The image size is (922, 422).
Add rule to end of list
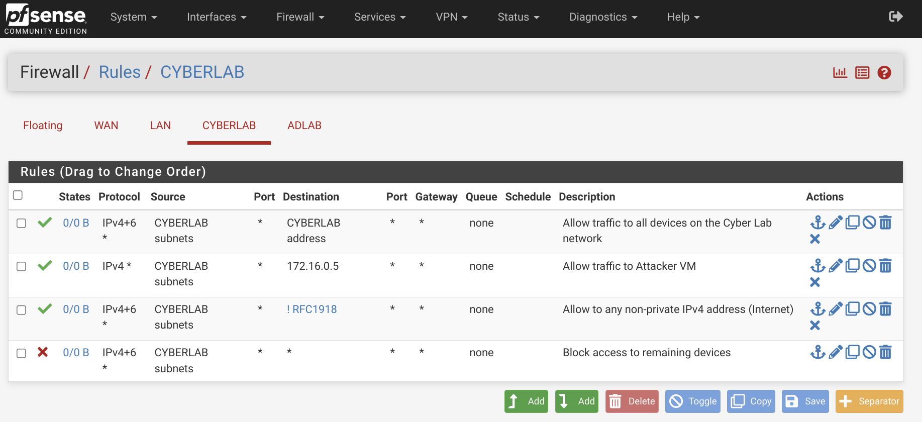[577, 401]
